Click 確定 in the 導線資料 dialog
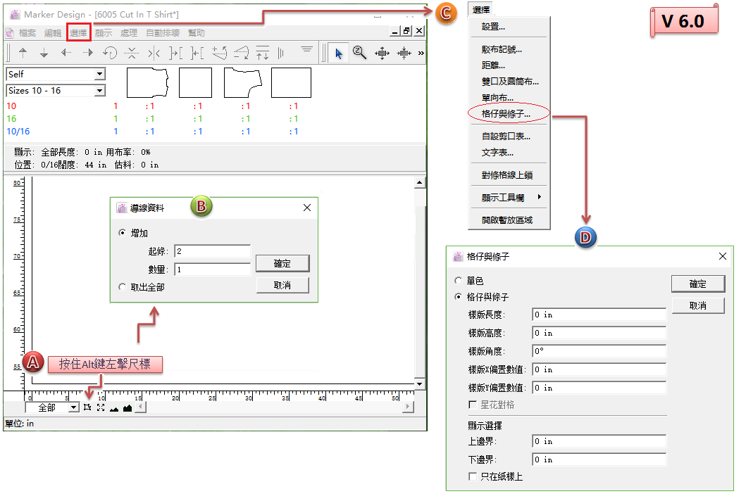Screen dimensions: 746x501 point(282,263)
